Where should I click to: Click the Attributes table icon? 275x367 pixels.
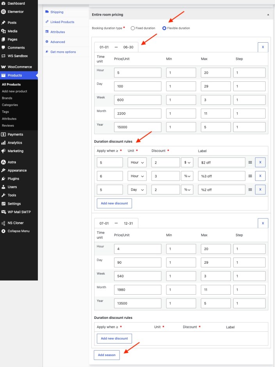[x=47, y=32]
